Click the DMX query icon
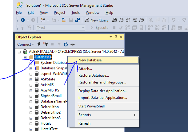The image size is (188, 132). point(128,20)
